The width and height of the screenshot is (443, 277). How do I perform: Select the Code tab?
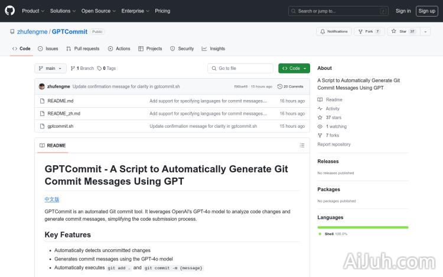(x=21, y=49)
